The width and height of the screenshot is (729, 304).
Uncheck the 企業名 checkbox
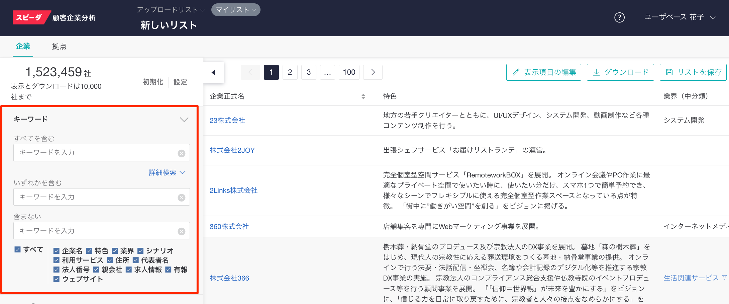[x=56, y=250]
